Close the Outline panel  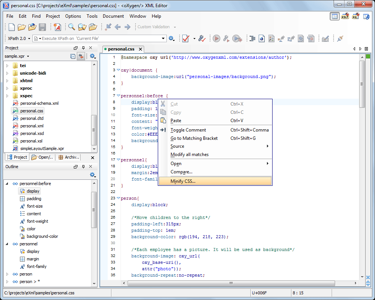pos(90,167)
